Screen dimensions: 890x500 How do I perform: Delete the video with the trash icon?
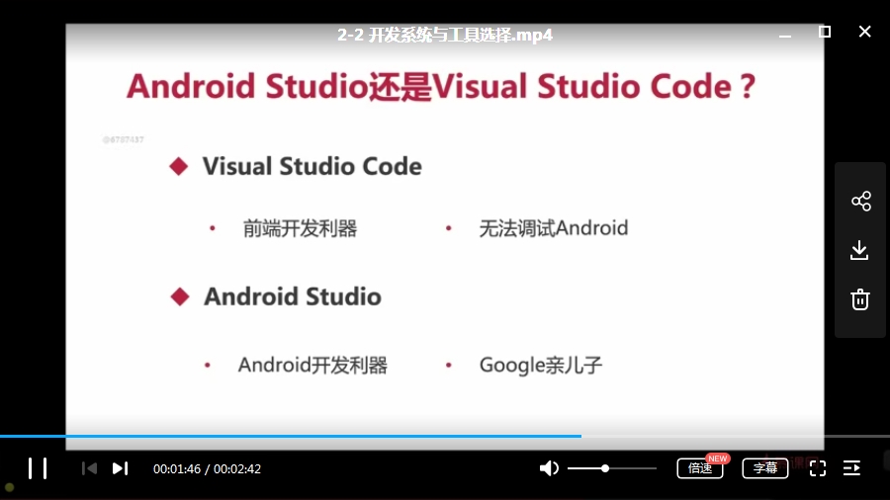[x=860, y=299]
